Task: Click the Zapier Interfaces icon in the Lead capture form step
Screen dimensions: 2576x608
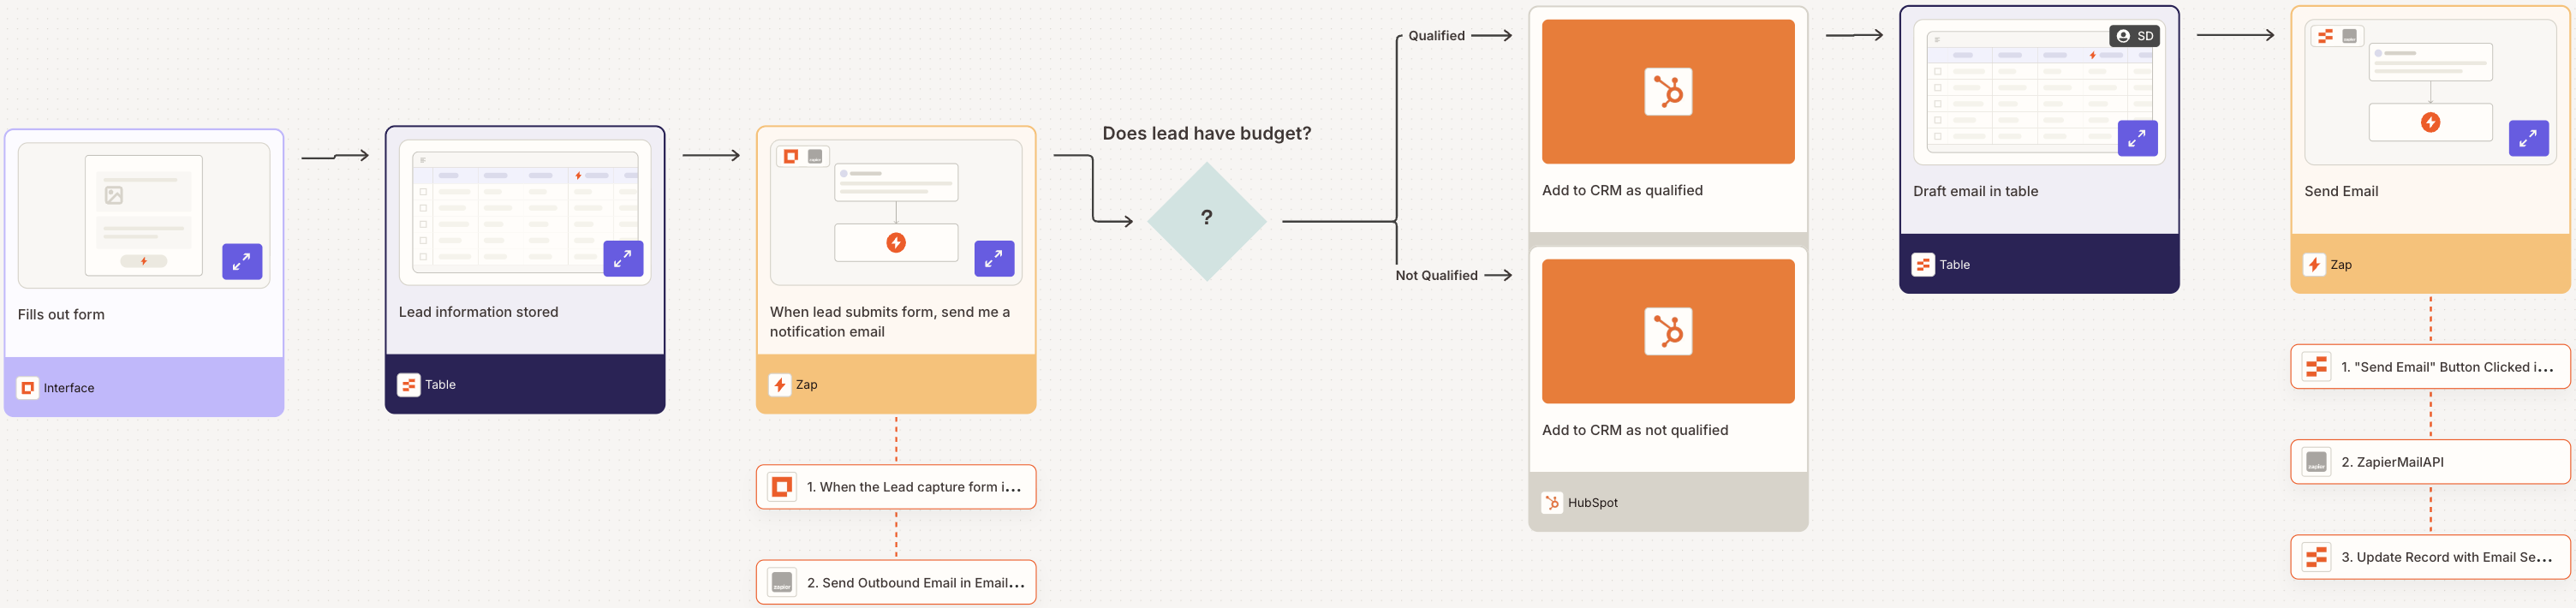Action: pyautogui.click(x=781, y=487)
